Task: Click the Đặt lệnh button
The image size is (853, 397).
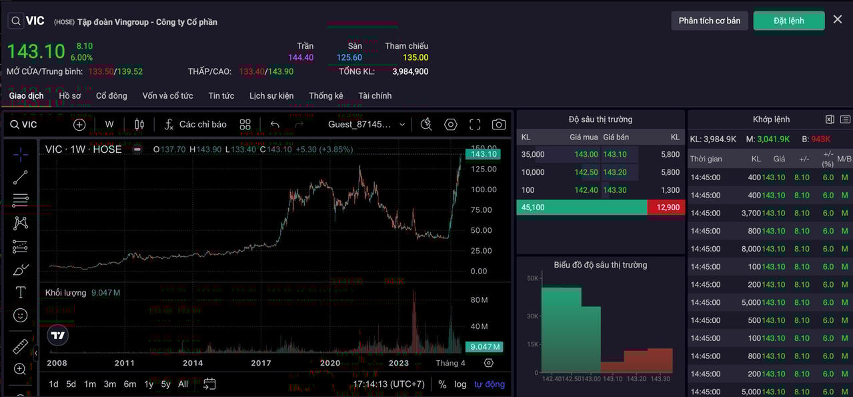Action: point(788,21)
